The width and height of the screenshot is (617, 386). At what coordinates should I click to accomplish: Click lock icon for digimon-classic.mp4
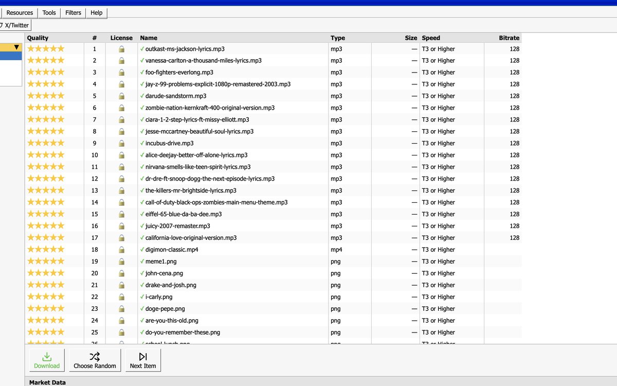121,250
